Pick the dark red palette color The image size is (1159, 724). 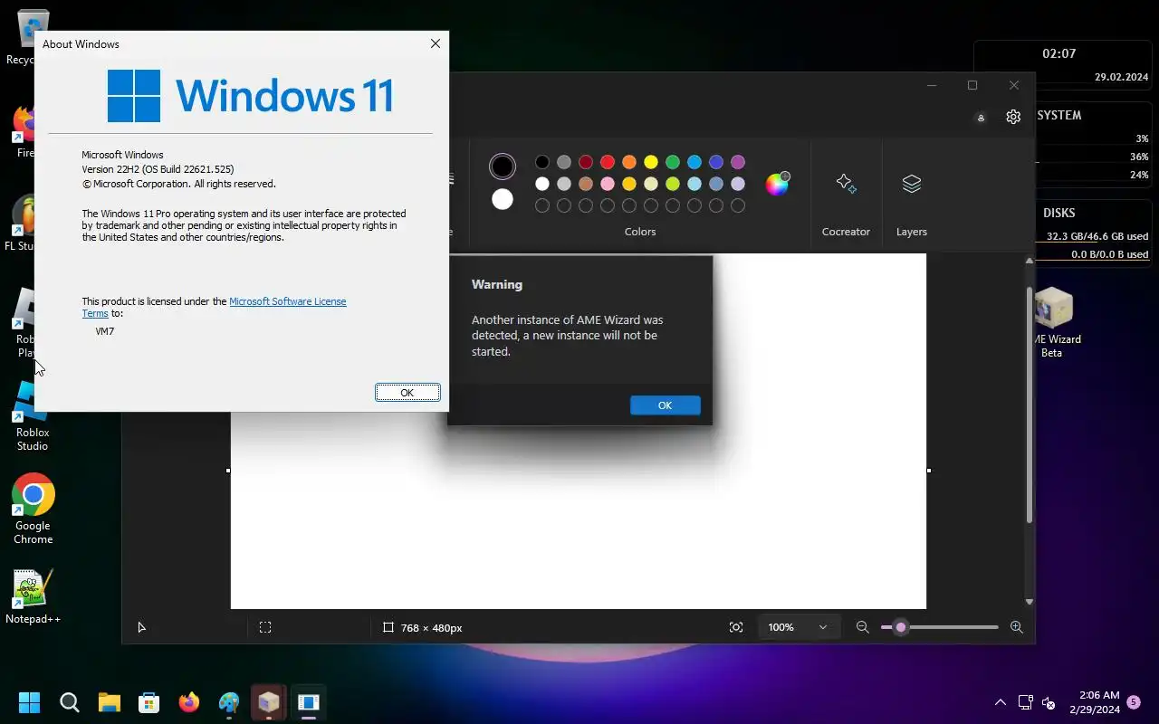(x=586, y=162)
